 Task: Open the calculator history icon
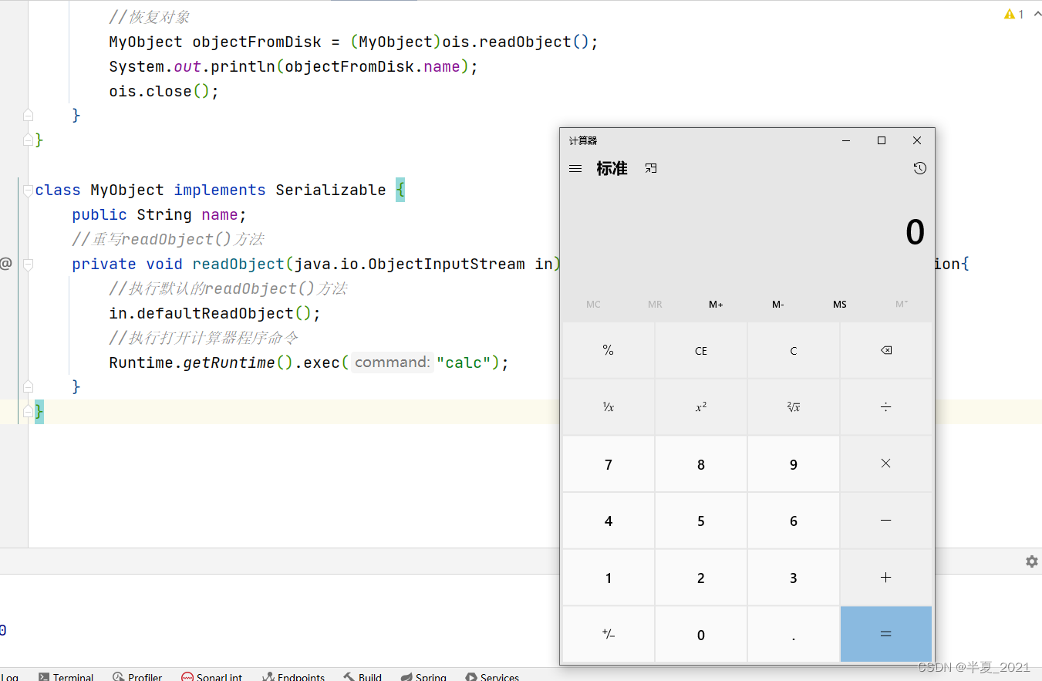(x=919, y=168)
